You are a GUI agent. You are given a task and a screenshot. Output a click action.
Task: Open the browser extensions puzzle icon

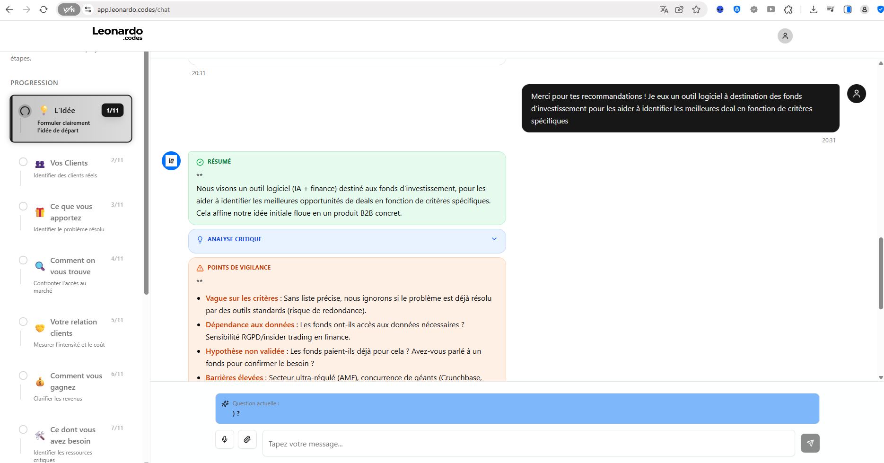788,9
